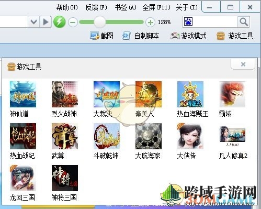
Task: Switch to 游戏模式 game mode
Action: [x=188, y=36]
